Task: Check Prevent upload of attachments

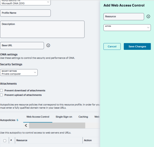Action: [x=1, y=95]
